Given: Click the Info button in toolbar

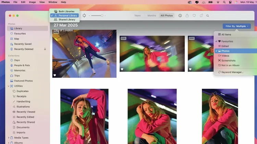Looking at the screenshot, I should [180, 16].
